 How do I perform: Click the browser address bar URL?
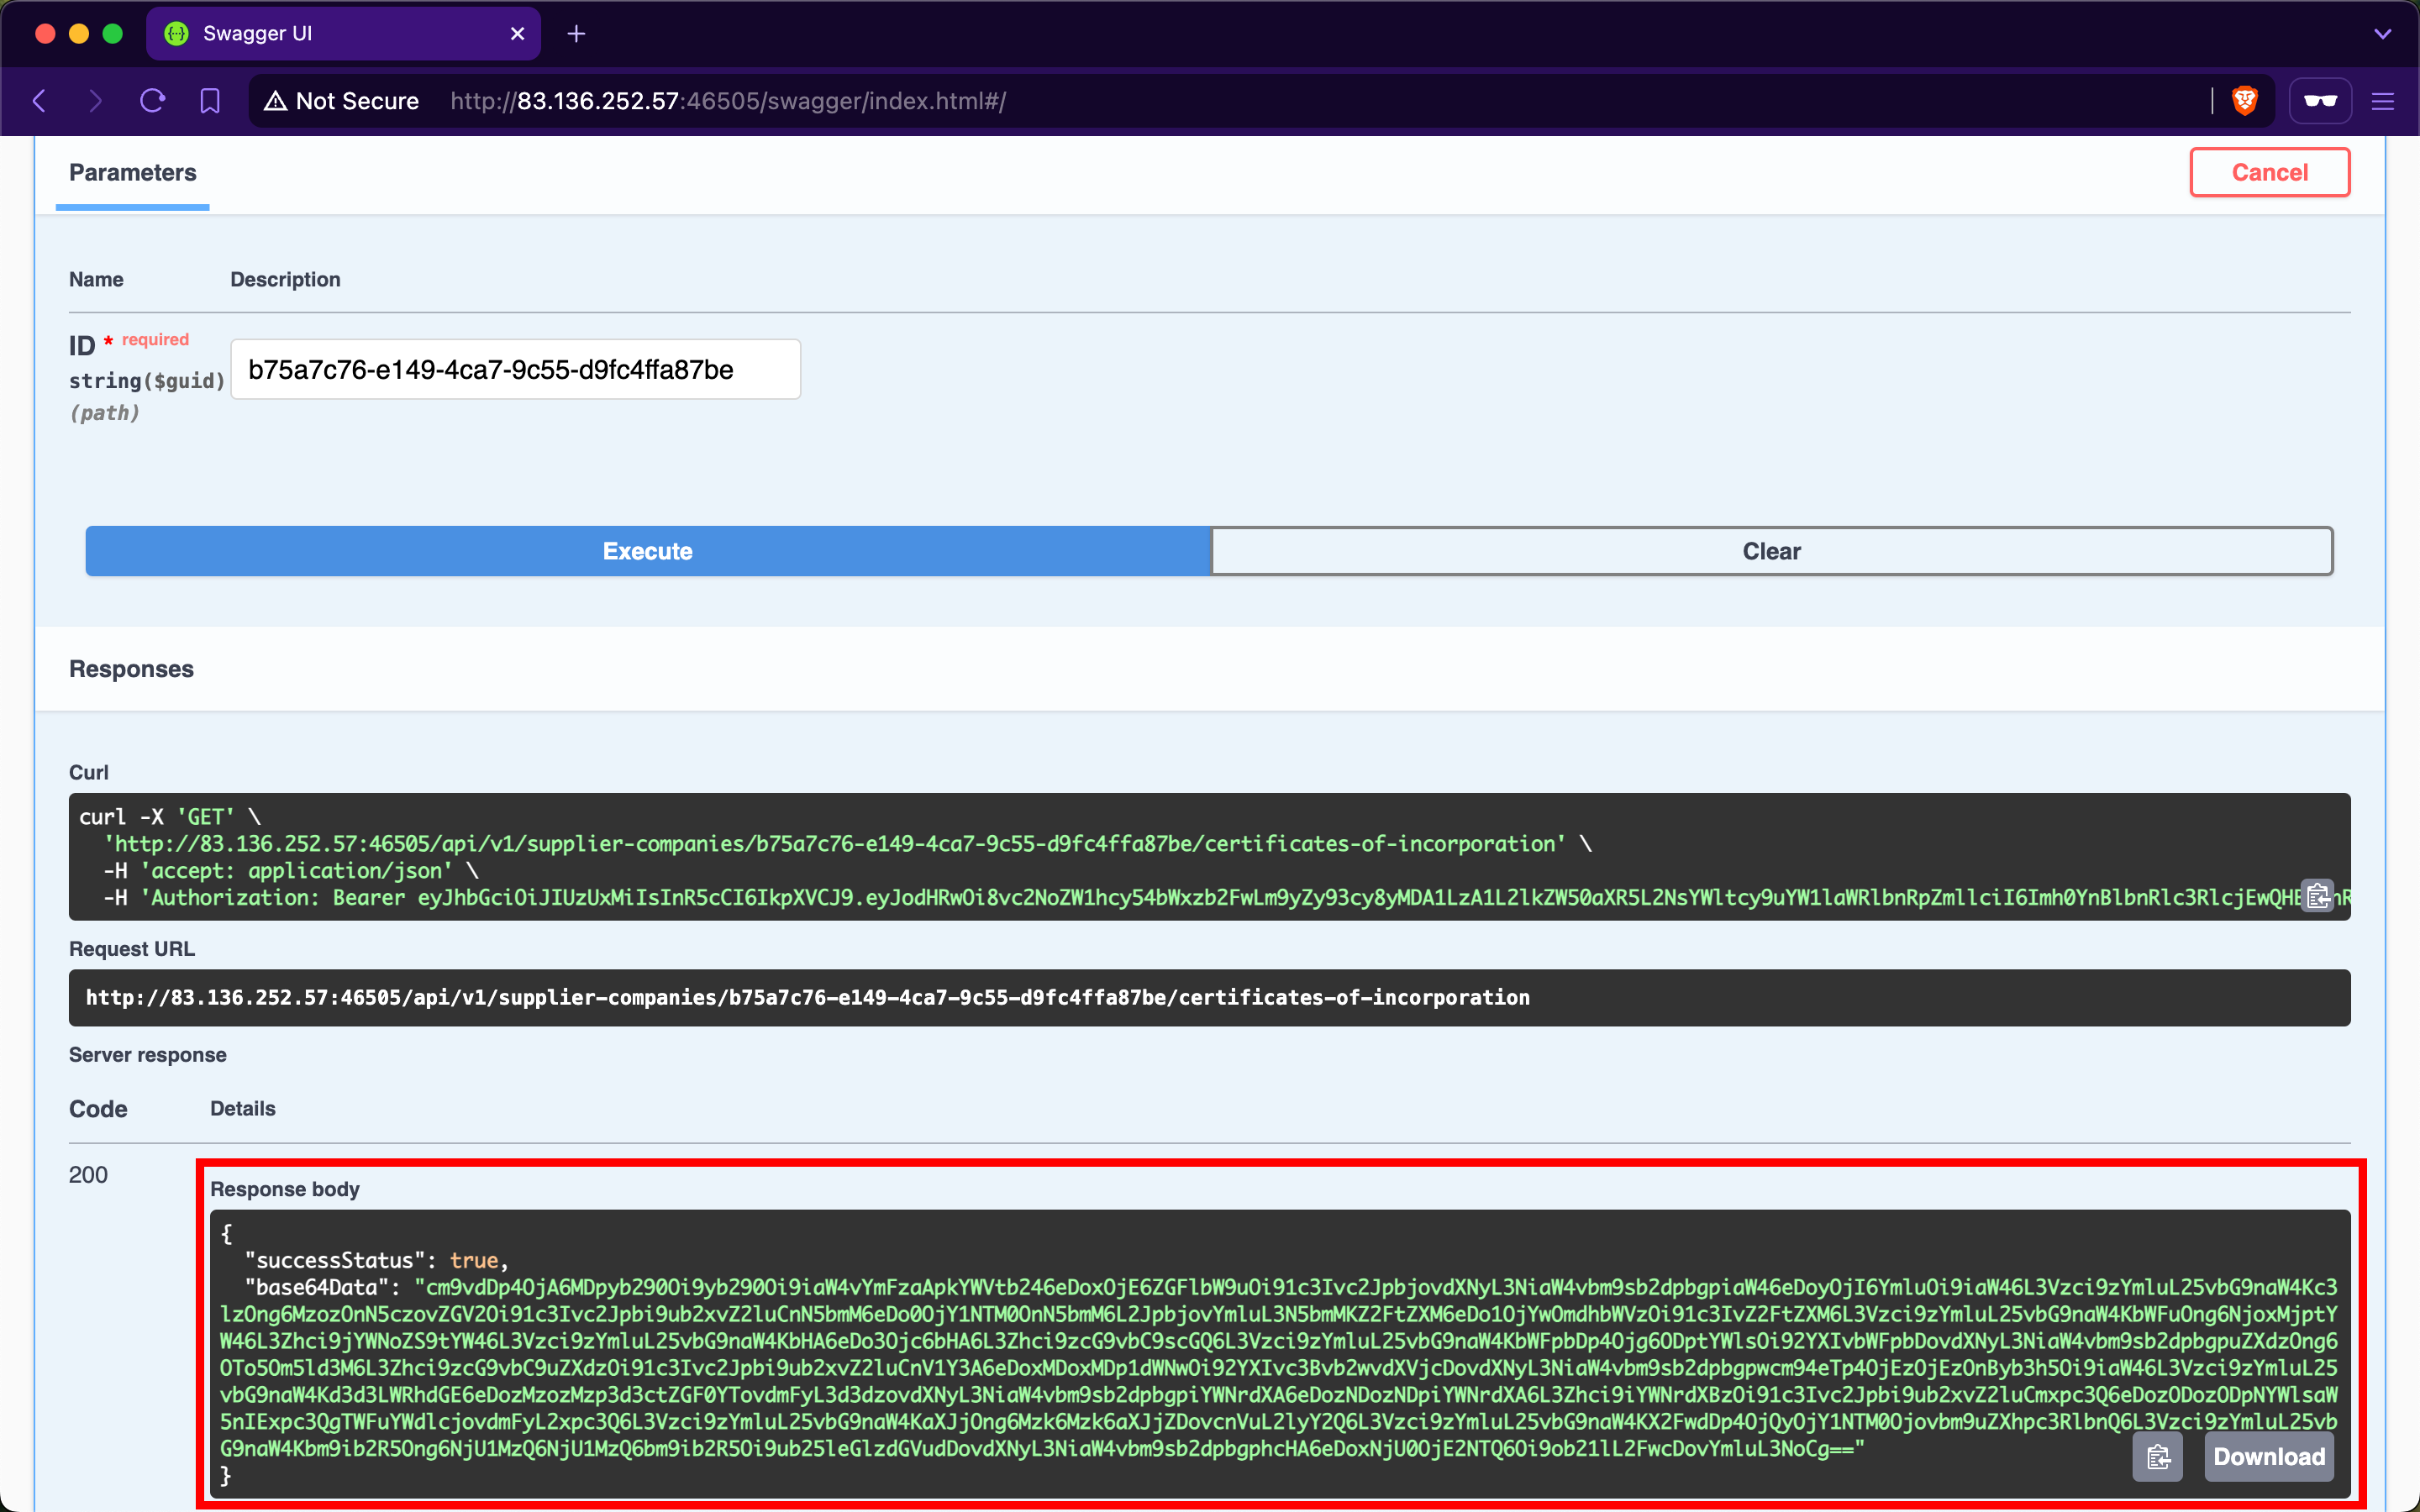click(x=728, y=101)
